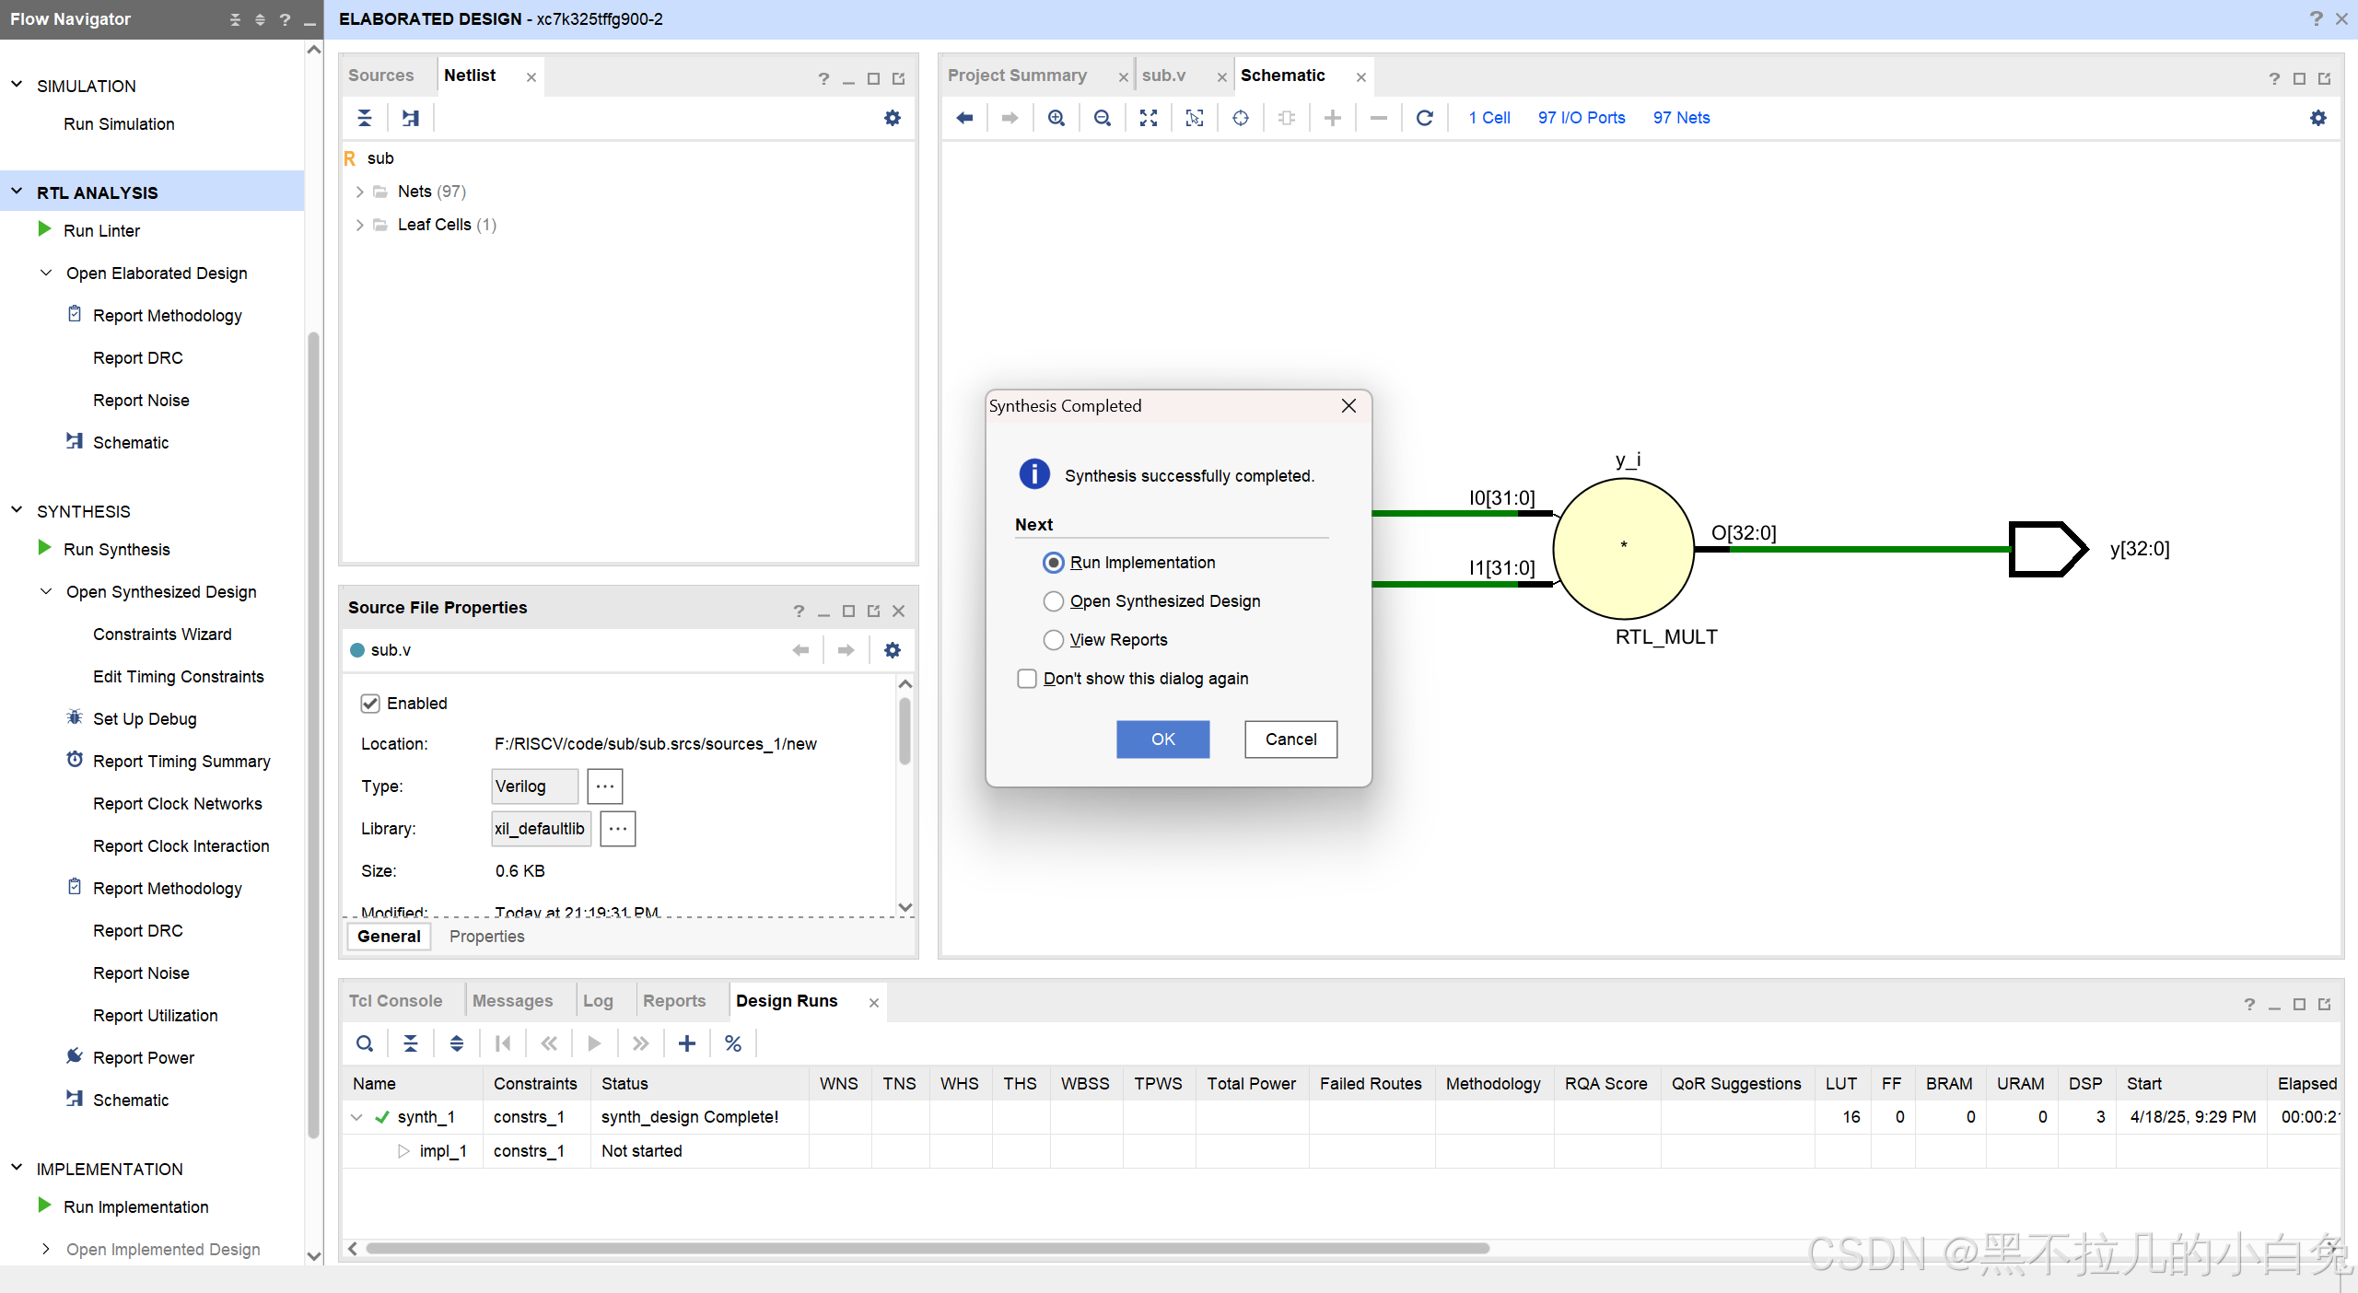The image size is (2358, 1293).
Task: Click the schematic zoom in icon
Action: [1056, 118]
